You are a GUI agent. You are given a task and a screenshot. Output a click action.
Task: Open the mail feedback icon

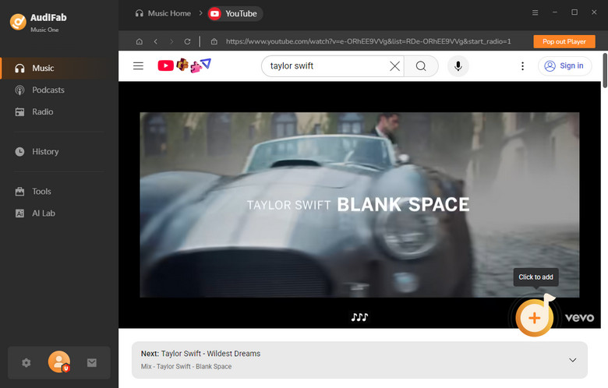coord(92,363)
